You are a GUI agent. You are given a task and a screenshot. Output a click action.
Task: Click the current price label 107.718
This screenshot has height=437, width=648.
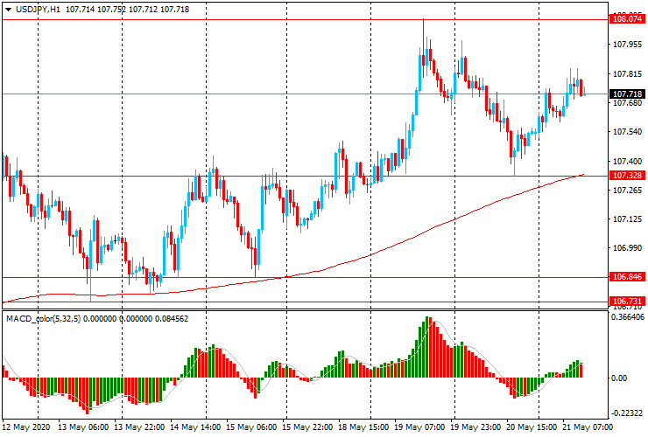627,94
